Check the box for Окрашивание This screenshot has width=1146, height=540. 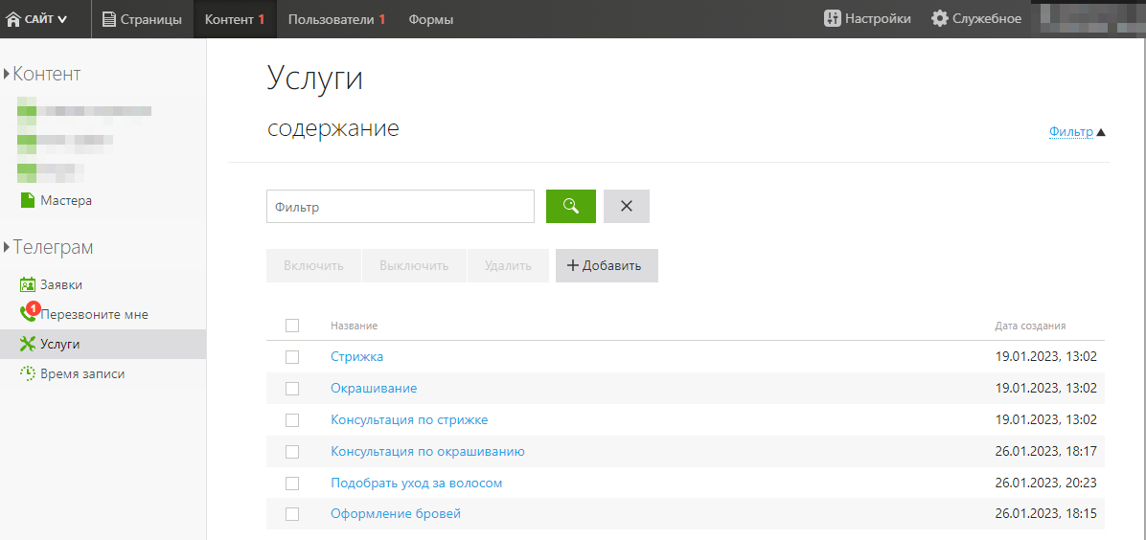[292, 388]
